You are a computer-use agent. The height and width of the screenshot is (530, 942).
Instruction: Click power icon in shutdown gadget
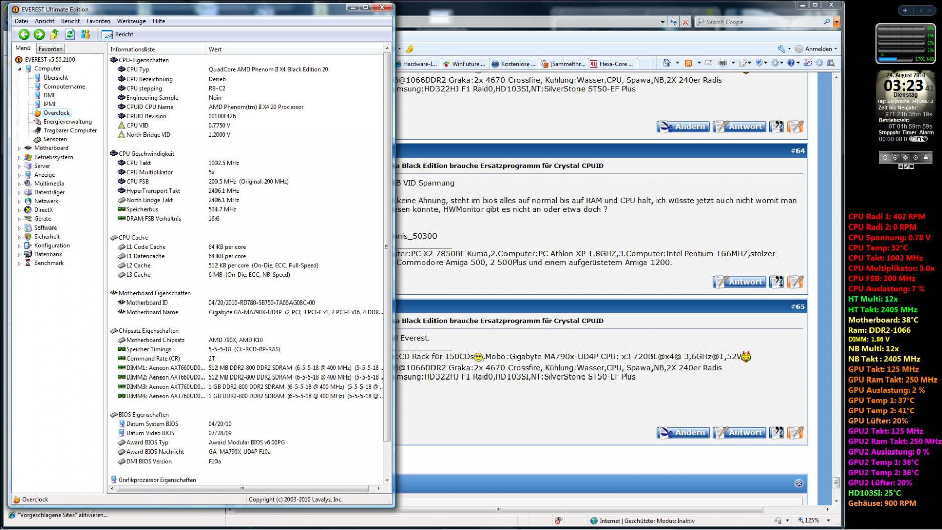[x=885, y=157]
